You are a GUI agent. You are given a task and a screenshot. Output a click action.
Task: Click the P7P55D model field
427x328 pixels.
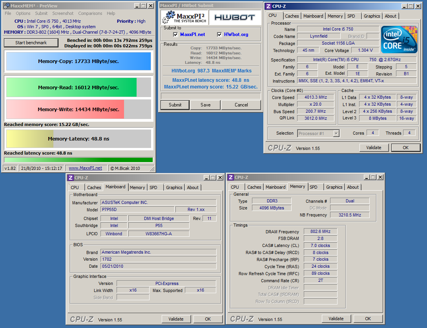[x=137, y=210]
